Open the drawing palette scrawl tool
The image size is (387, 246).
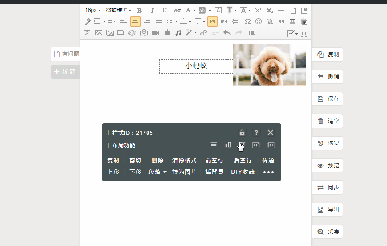click(x=132, y=33)
